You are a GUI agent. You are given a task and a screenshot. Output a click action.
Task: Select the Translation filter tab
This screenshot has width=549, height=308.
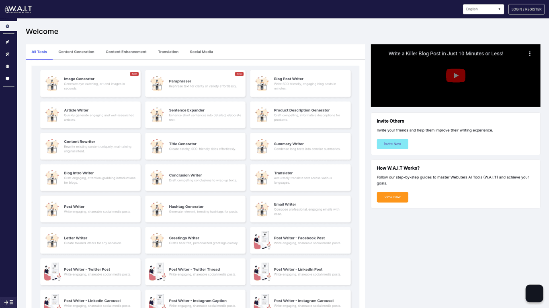(x=168, y=52)
